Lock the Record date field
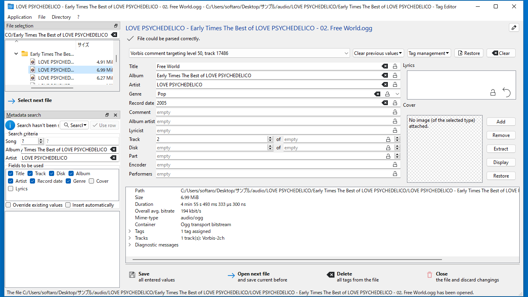This screenshot has width=528, height=297. click(395, 103)
